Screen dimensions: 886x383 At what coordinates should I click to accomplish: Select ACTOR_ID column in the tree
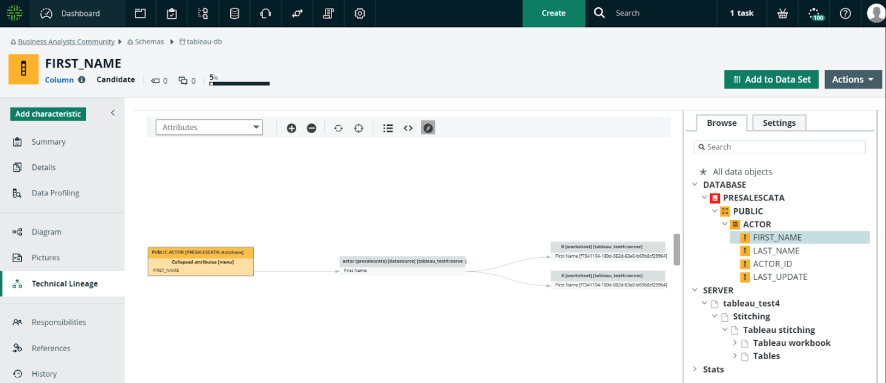tap(772, 264)
